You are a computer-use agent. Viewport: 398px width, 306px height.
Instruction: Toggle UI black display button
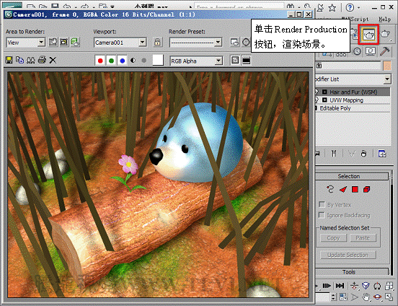(x=246, y=60)
